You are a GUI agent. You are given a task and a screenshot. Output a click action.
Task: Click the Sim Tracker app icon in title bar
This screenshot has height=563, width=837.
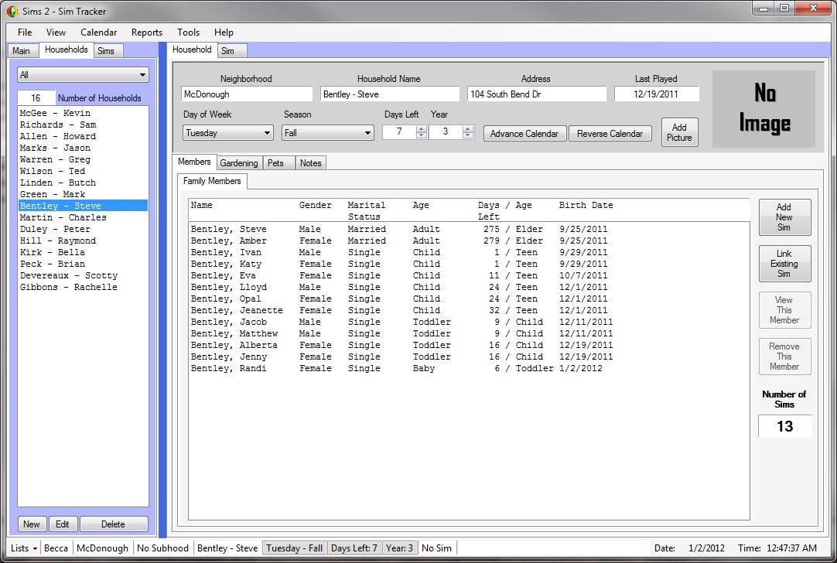pyautogui.click(x=12, y=11)
